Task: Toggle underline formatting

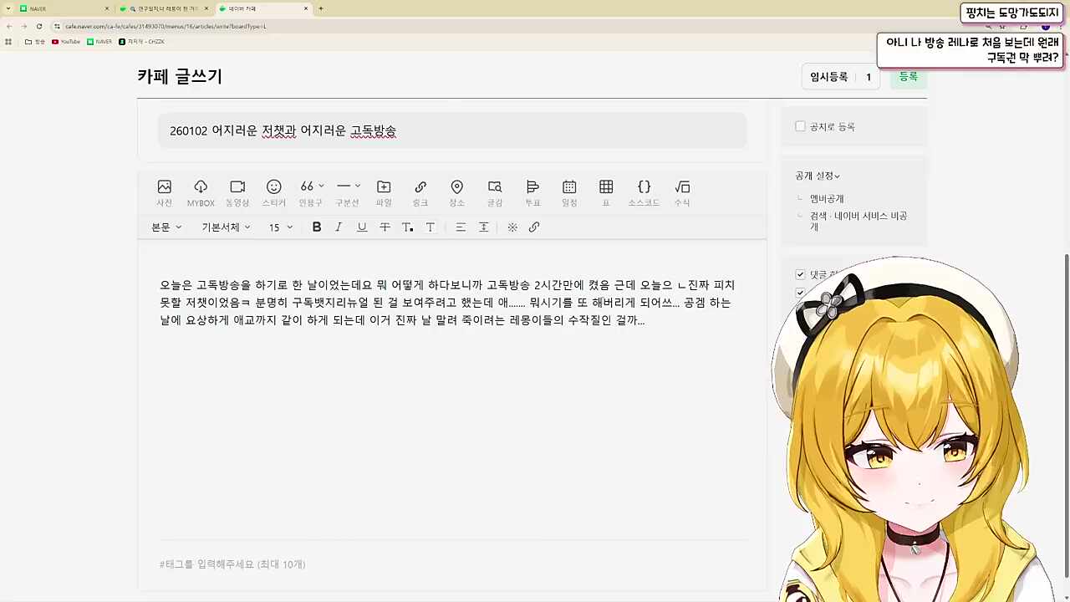Action: click(x=362, y=227)
